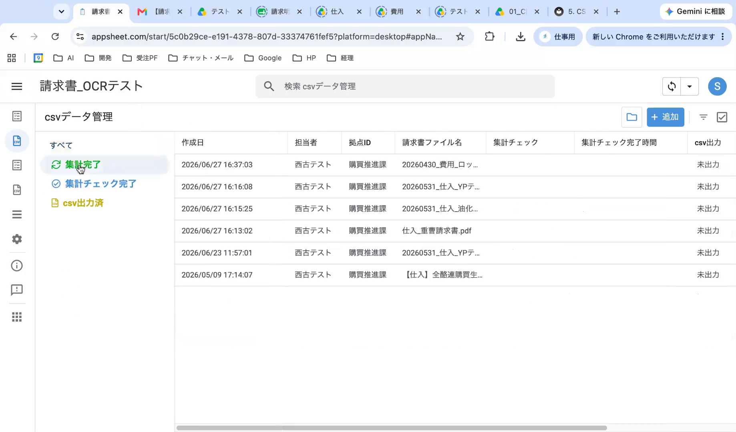Open the sidebar feedback speech bubble icon

coord(17,290)
